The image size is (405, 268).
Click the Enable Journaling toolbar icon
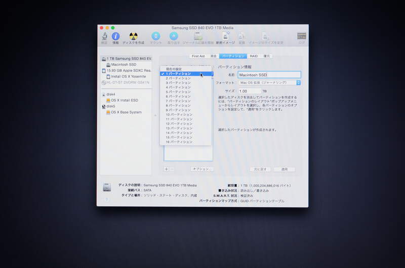(x=198, y=36)
